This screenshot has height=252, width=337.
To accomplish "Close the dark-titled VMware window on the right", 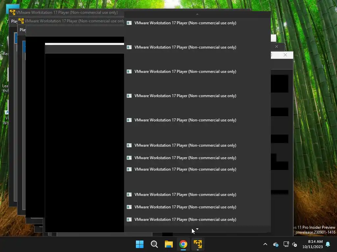I will 276,47.
